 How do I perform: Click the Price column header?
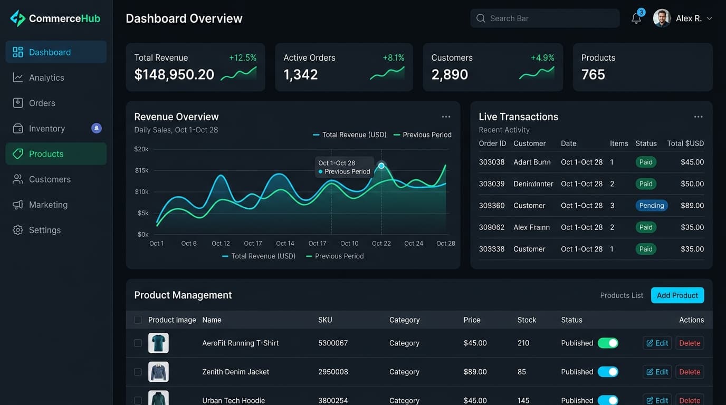[x=472, y=320]
